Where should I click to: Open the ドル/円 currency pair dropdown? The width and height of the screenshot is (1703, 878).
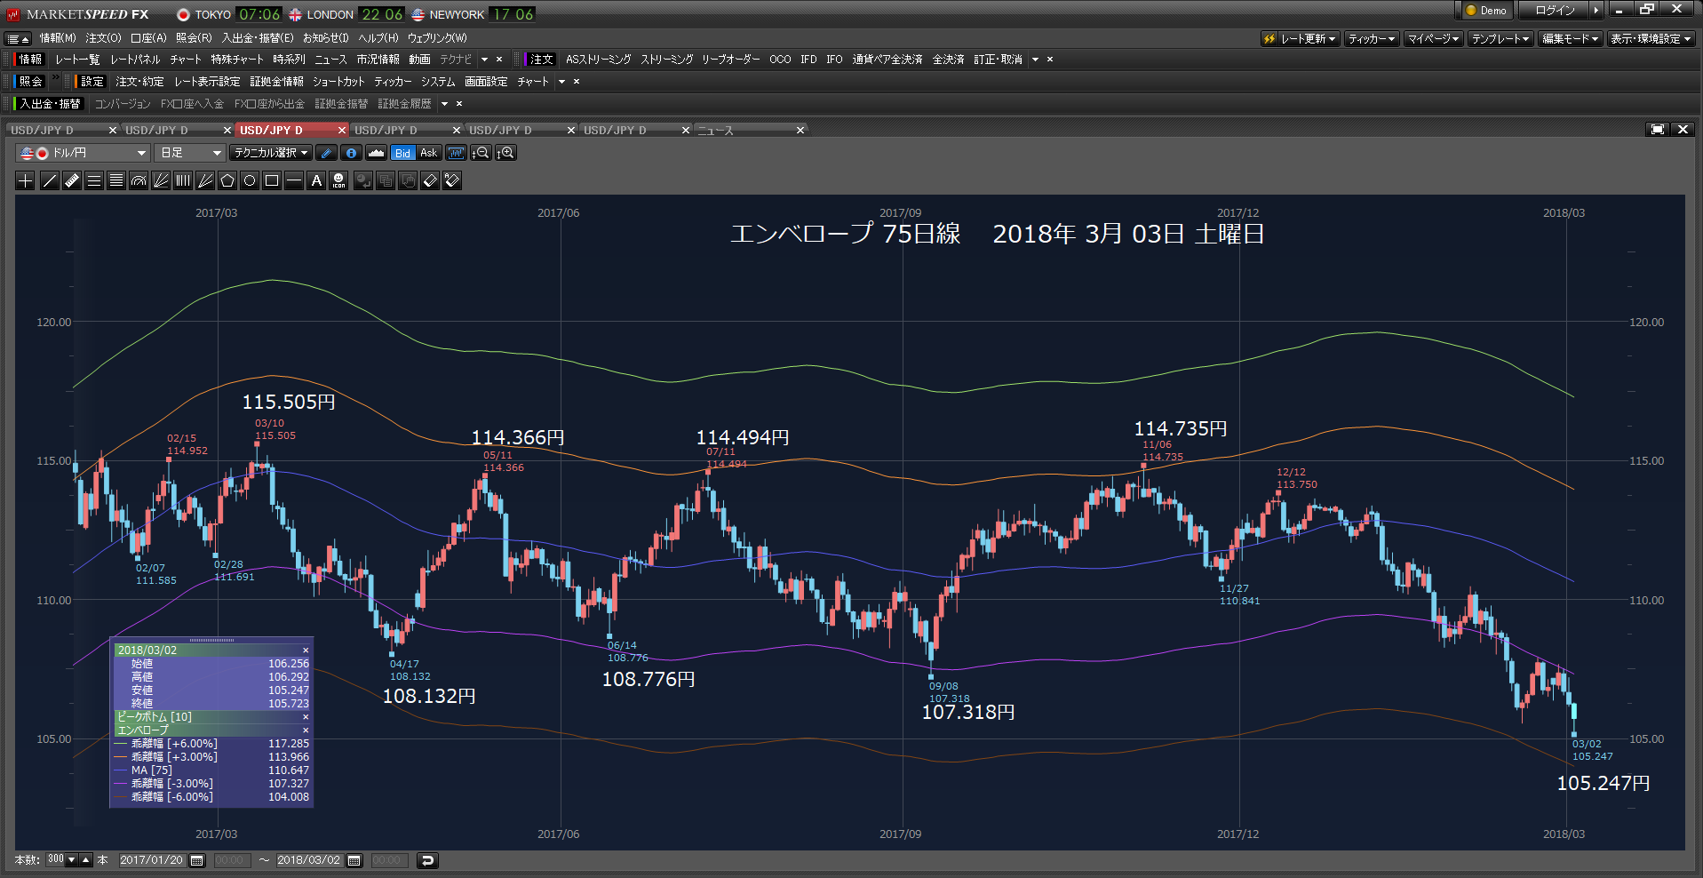tap(83, 153)
